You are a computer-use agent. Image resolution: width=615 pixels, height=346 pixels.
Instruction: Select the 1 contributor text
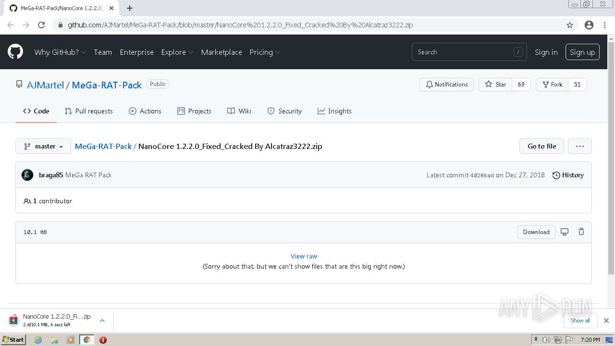52,201
